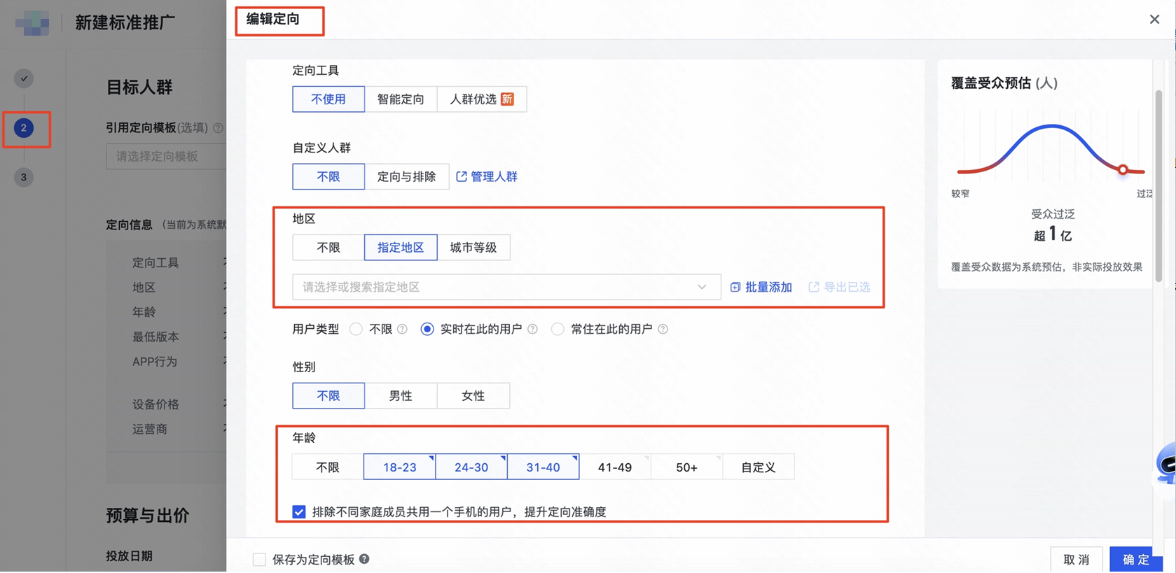Viewport: 1176px width, 573px height.
Task: Click help icon beside 不限 user type
Action: (402, 330)
